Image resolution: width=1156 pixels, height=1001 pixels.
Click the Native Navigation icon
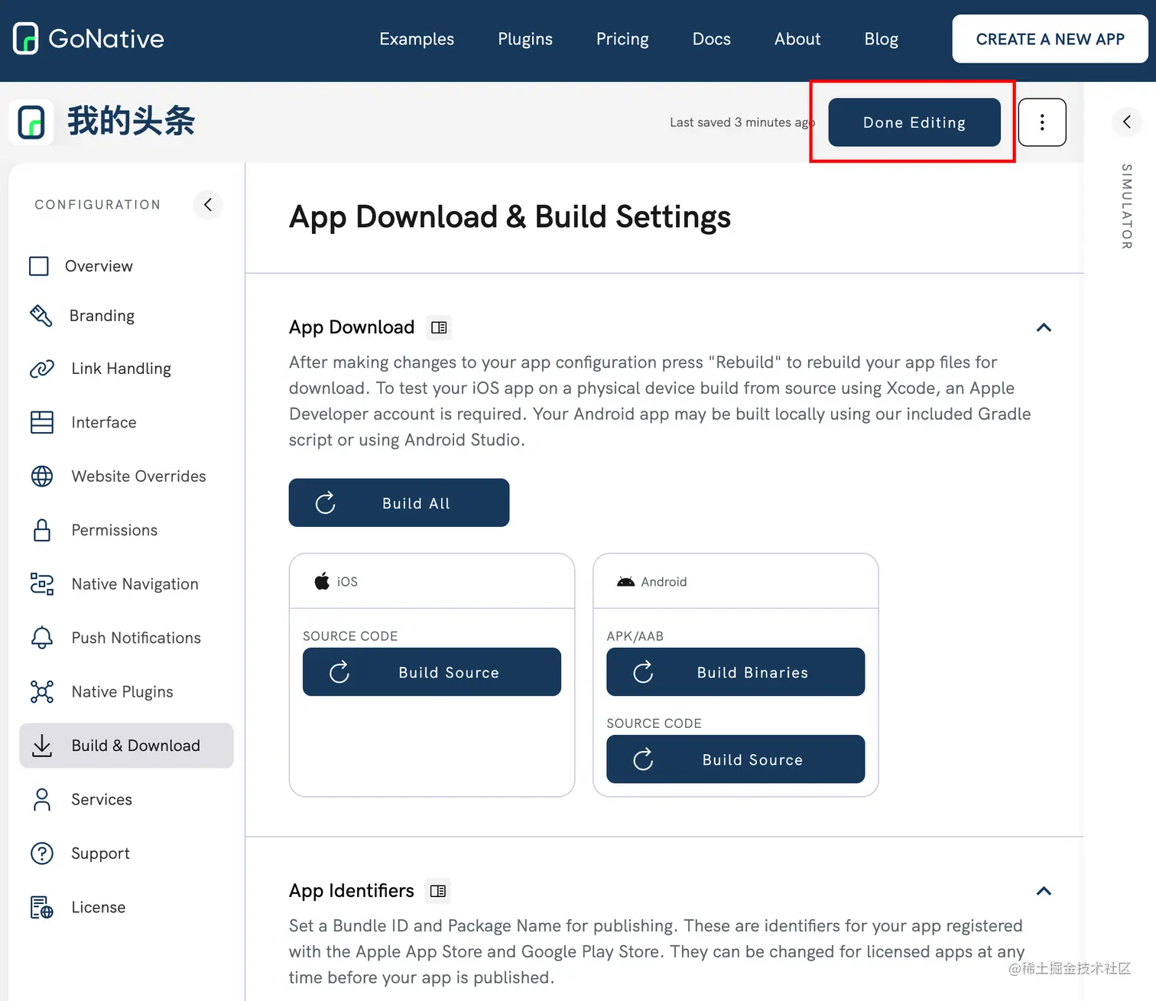tap(42, 584)
